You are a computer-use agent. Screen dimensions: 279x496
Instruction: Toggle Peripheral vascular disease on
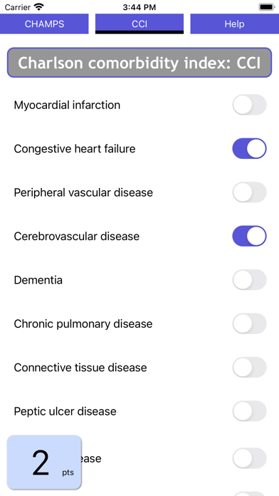(x=249, y=192)
